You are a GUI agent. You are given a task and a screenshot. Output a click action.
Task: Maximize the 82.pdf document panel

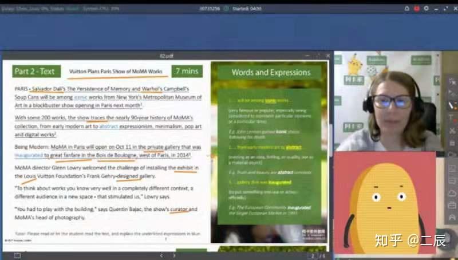click(318, 56)
